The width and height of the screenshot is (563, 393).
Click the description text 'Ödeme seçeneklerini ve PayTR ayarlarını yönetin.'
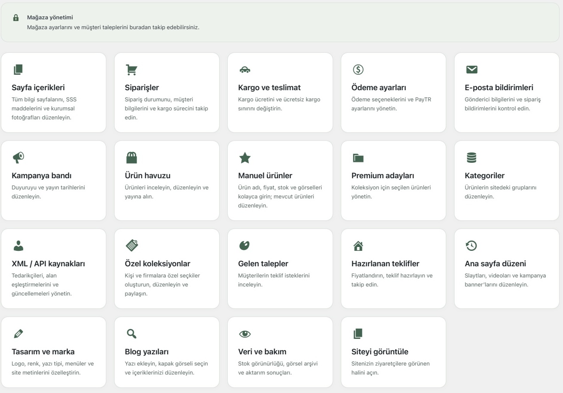392,104
